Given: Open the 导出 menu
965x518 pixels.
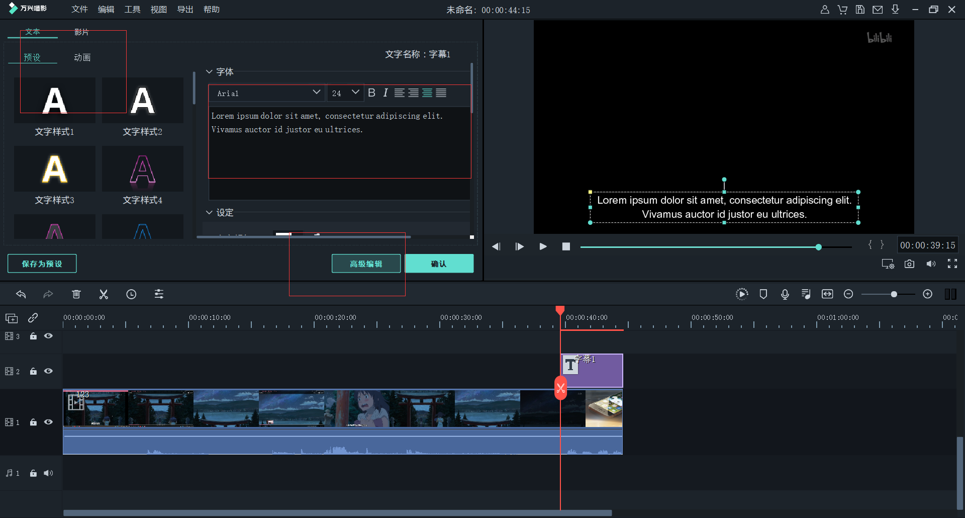Looking at the screenshot, I should [x=185, y=10].
